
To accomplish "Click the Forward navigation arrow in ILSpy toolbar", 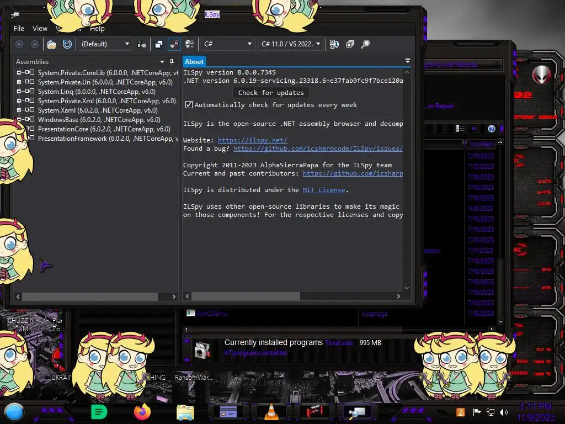I will tap(35, 44).
